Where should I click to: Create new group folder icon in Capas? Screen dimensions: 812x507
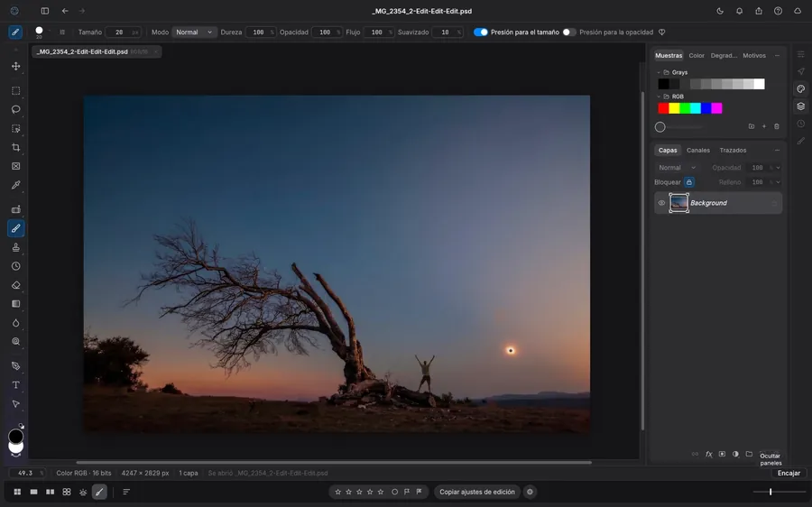749,454
